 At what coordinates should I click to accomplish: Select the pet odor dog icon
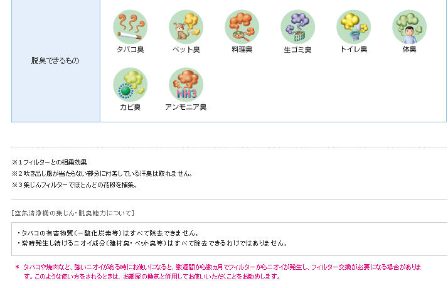186,27
